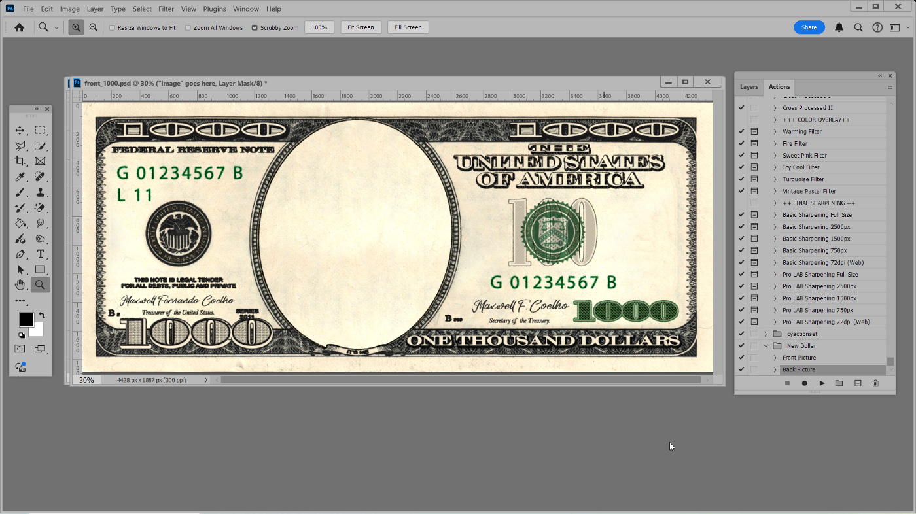Enable Resize Windows to Fit checkbox
This screenshot has height=514, width=916.
click(x=113, y=28)
